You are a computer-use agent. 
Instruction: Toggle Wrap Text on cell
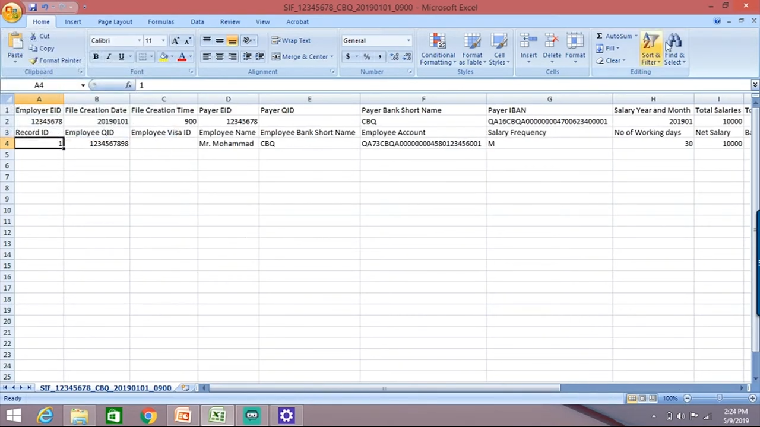[x=291, y=40]
